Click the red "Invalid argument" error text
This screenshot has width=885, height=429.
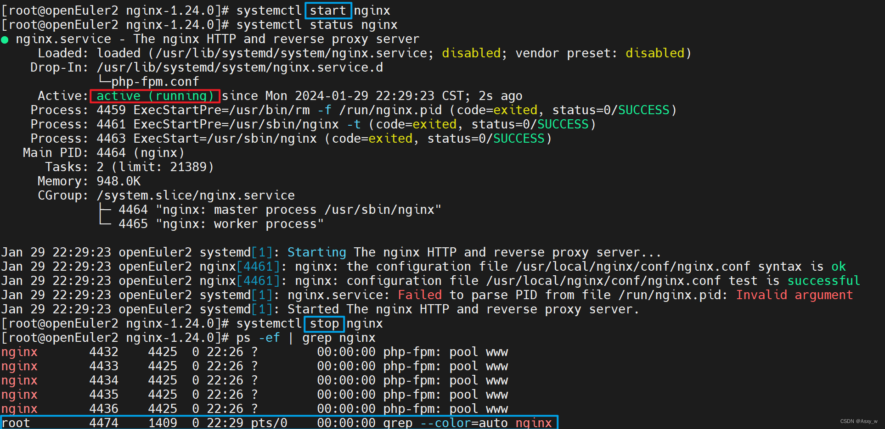pos(794,295)
